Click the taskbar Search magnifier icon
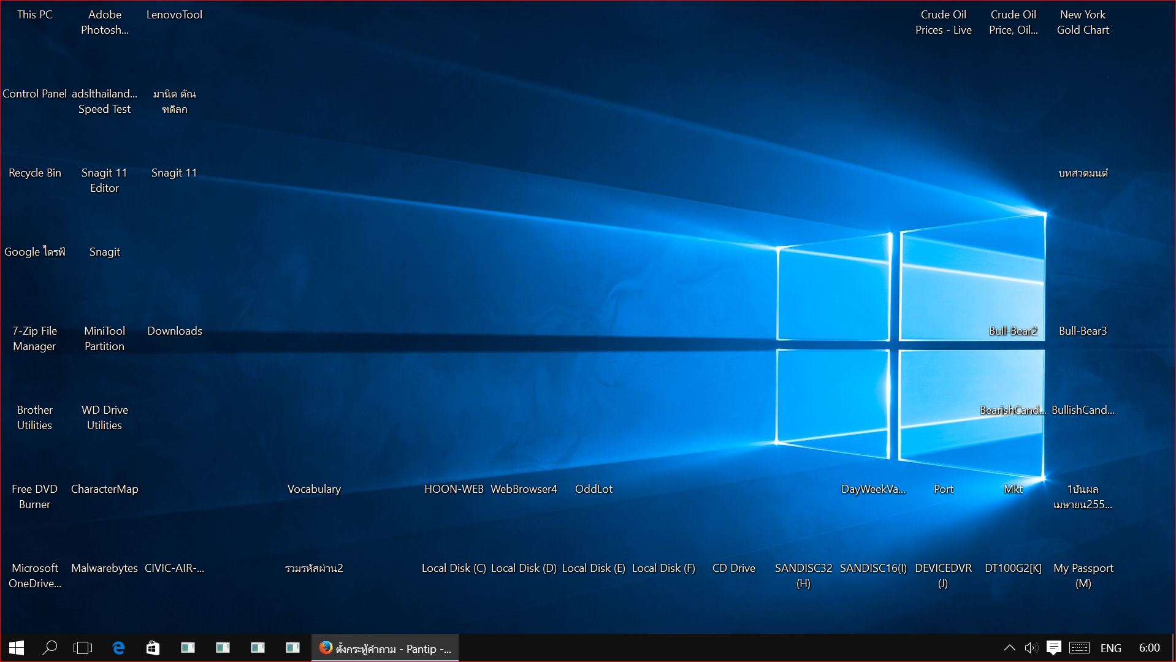Viewport: 1176px width, 662px height. coord(50,648)
